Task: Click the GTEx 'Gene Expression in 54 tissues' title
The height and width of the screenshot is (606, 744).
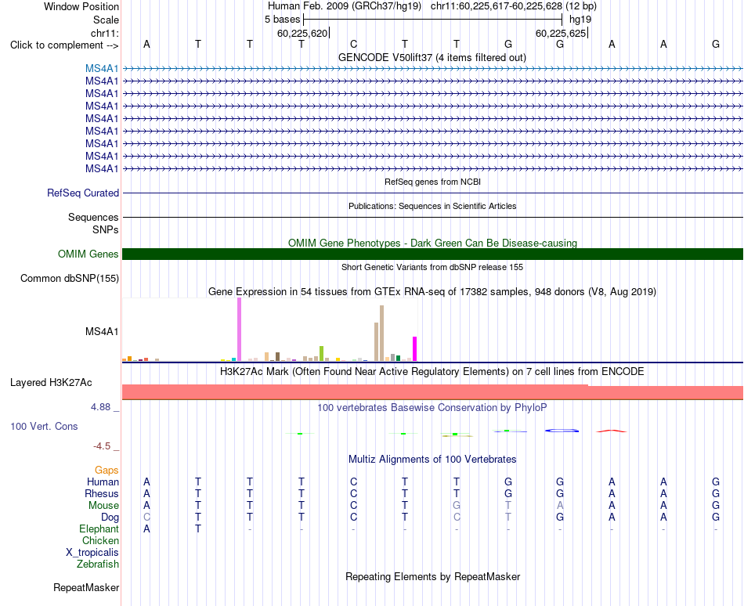Action: point(432,291)
